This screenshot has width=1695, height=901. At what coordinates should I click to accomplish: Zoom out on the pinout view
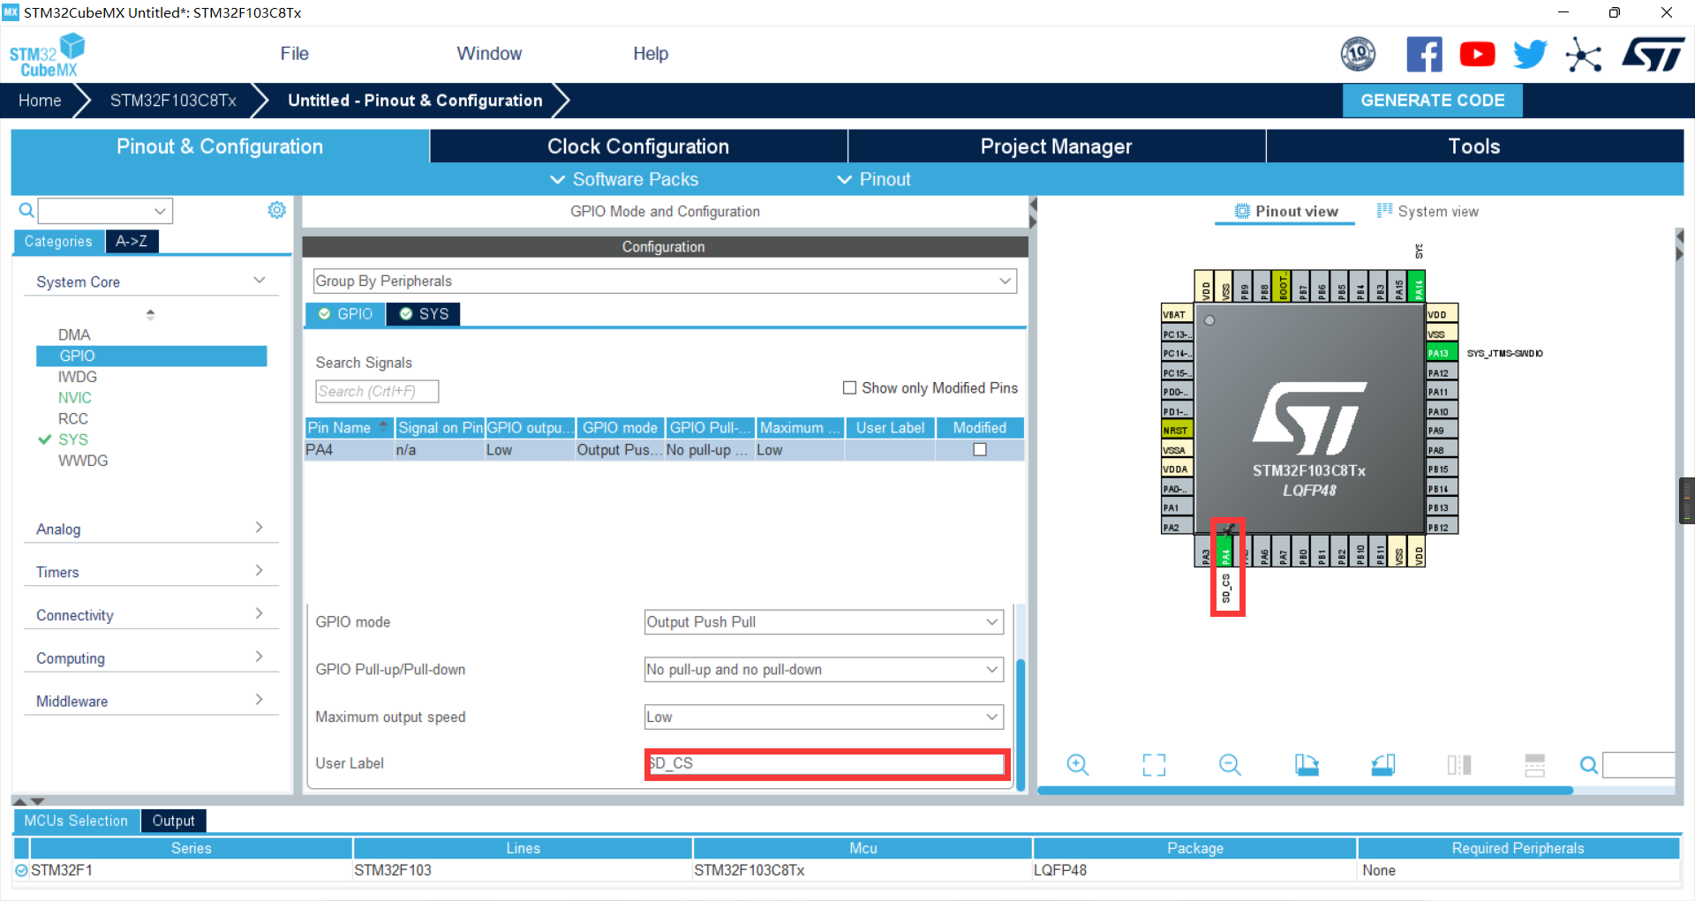pyautogui.click(x=1230, y=765)
